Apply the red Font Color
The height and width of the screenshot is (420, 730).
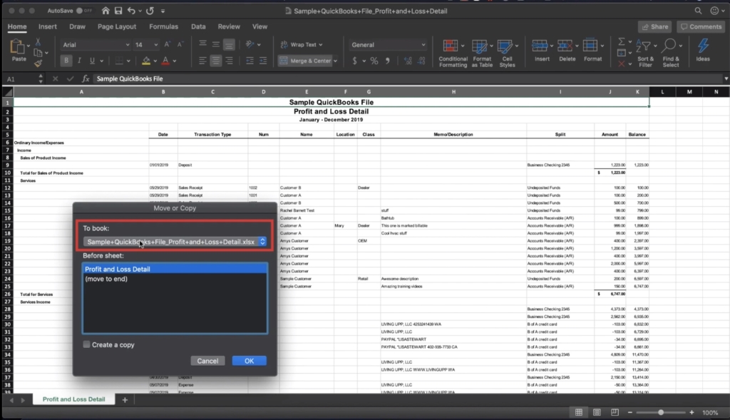[165, 61]
